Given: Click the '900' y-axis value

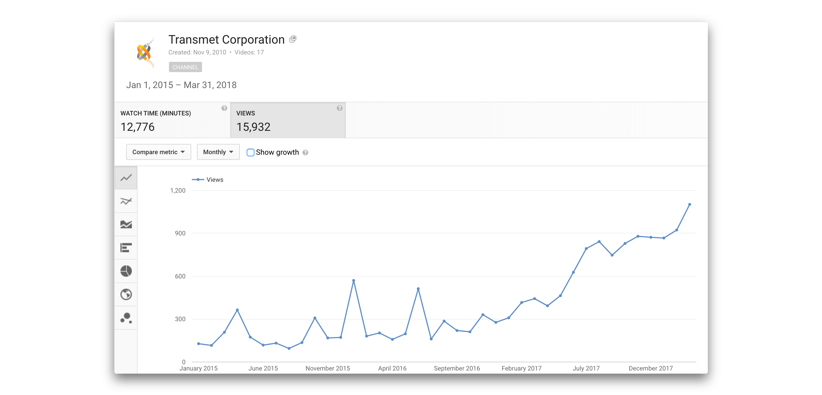Looking at the screenshot, I should click(180, 233).
